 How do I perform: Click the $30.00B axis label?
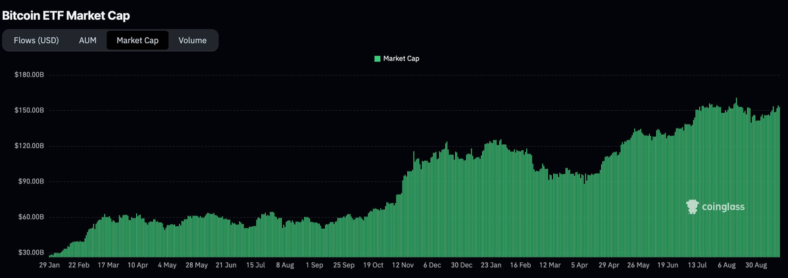click(x=29, y=252)
